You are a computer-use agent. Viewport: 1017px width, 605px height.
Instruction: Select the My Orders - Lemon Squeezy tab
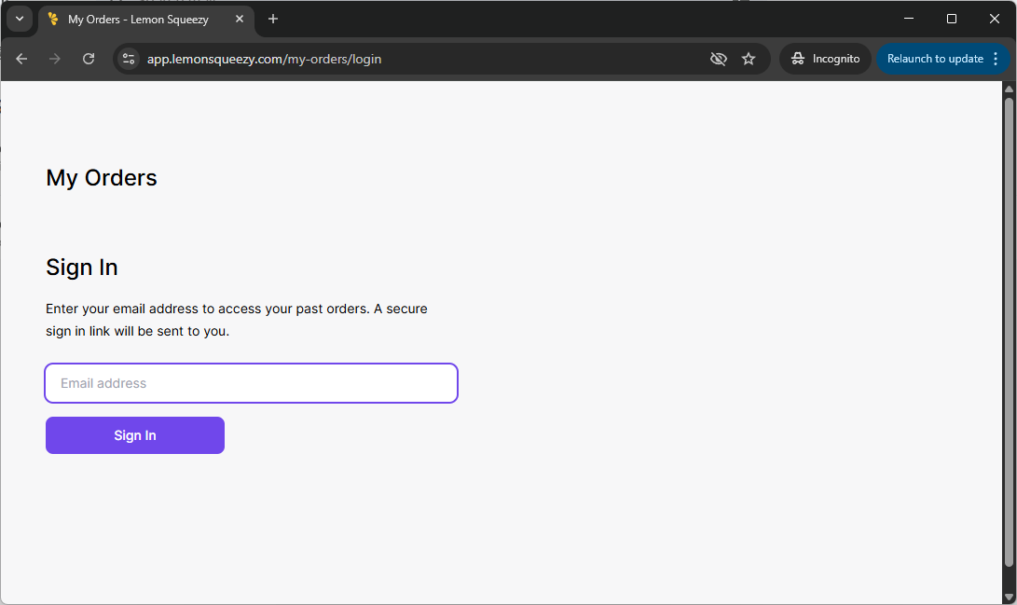tap(138, 20)
